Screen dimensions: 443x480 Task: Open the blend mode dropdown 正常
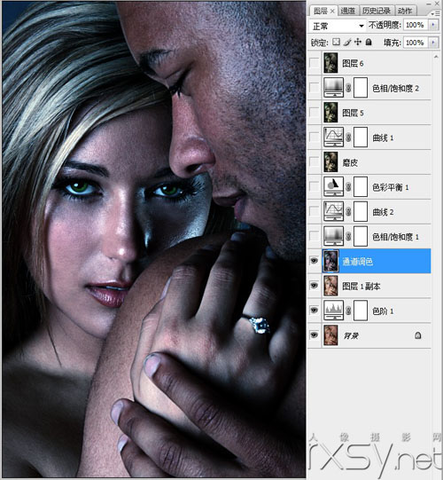[338, 26]
